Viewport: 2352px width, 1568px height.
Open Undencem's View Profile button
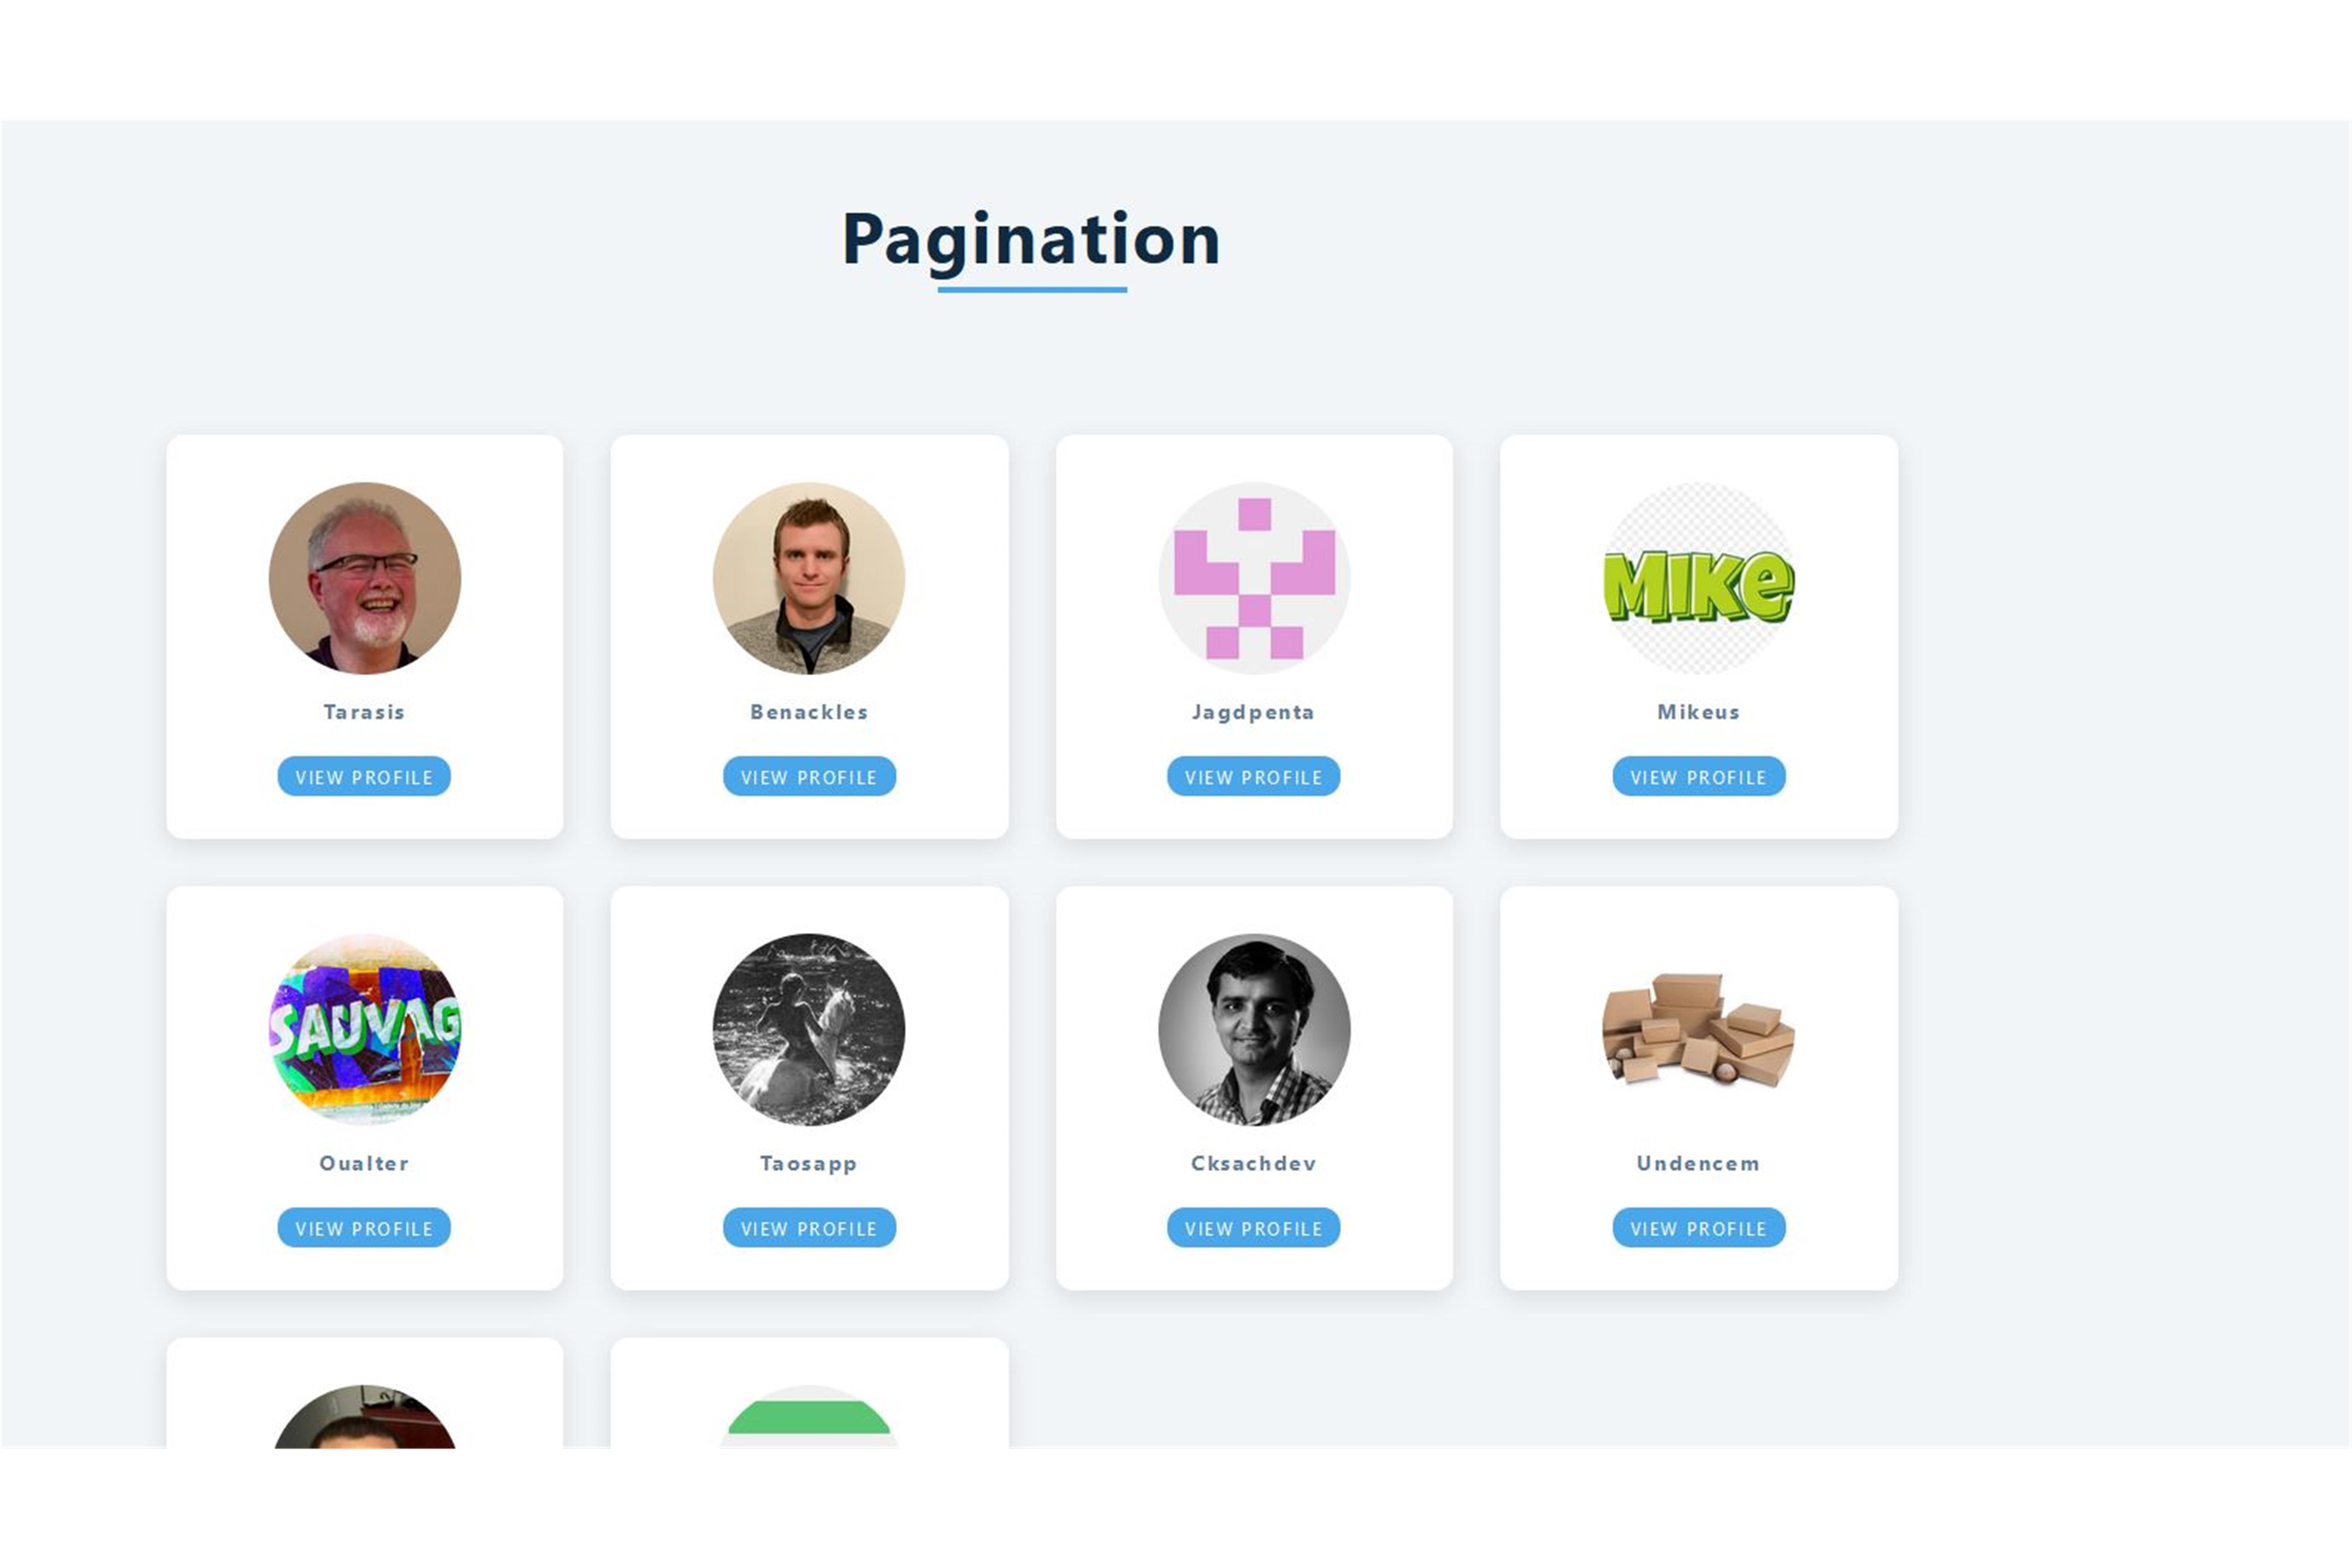(1698, 1228)
